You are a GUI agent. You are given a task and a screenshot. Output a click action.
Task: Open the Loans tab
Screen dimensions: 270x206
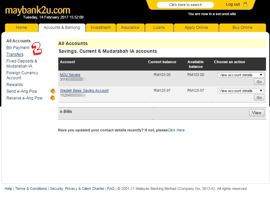pos(159,28)
